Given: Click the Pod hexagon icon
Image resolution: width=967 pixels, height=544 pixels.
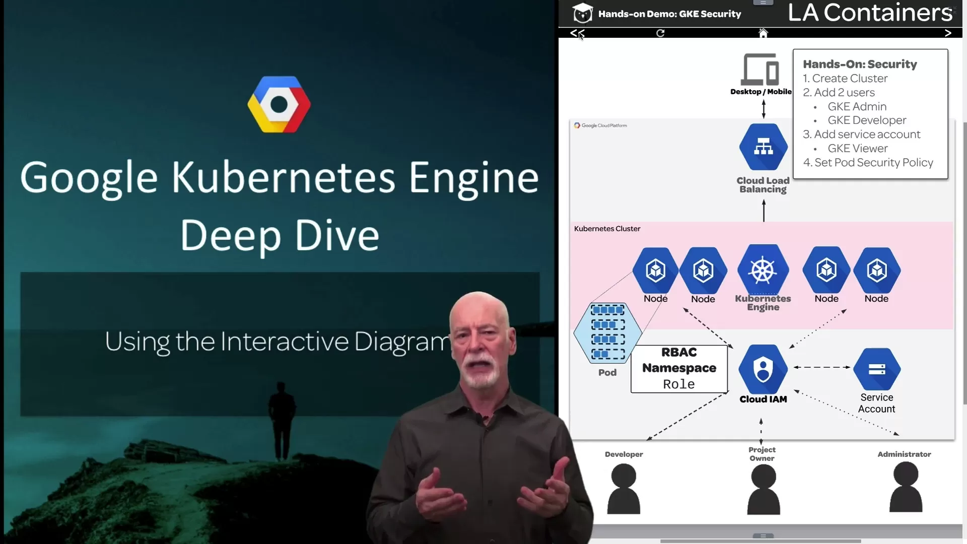Looking at the screenshot, I should pyautogui.click(x=607, y=333).
